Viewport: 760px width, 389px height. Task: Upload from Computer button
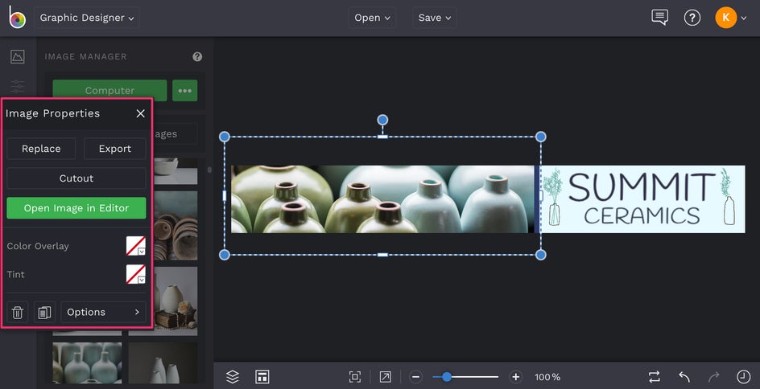tap(109, 91)
